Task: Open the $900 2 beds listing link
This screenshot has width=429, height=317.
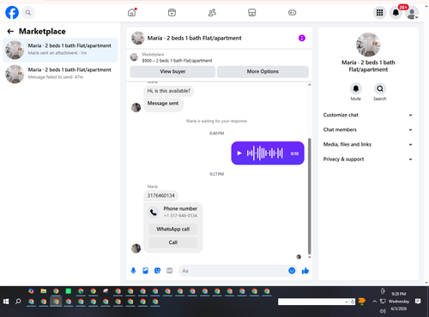Action: [x=177, y=61]
